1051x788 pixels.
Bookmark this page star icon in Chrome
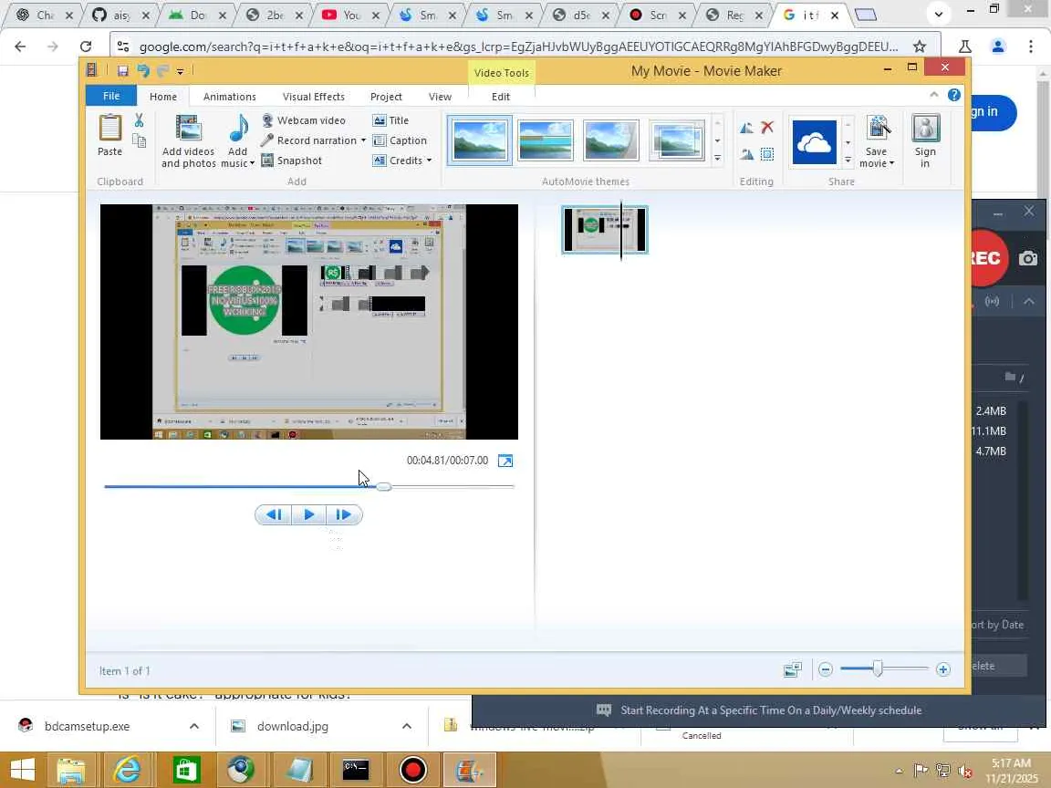point(920,47)
